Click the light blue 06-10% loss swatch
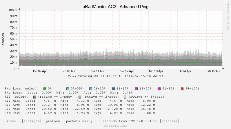 pos(90,89)
